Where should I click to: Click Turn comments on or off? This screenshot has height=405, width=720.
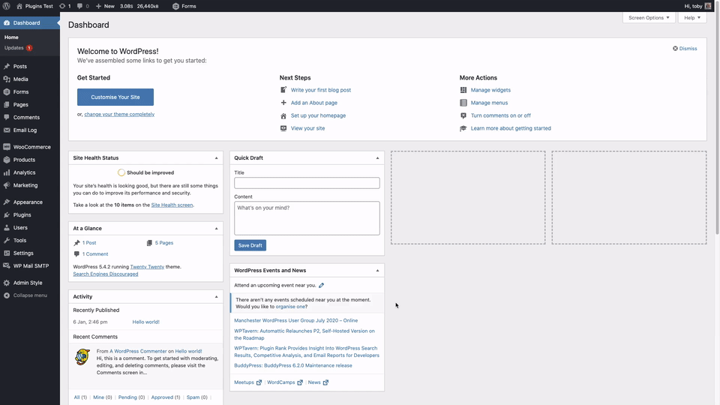click(500, 115)
